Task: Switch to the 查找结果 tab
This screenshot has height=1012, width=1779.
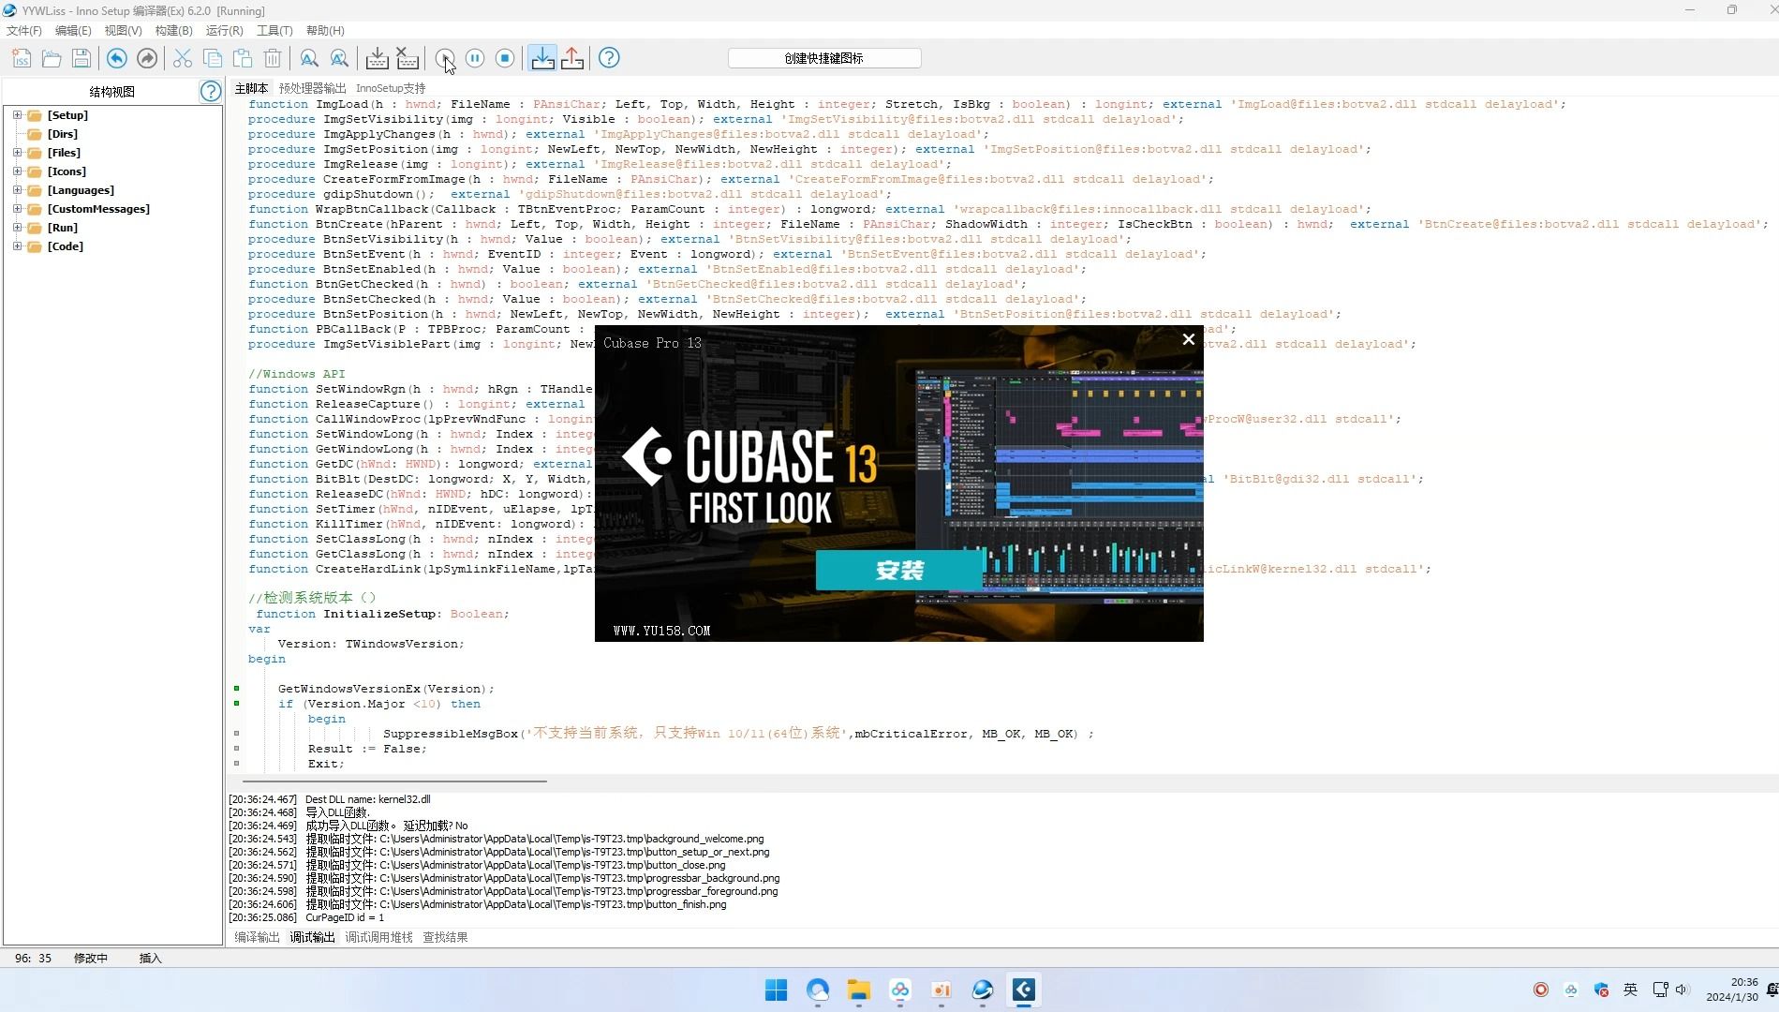Action: [445, 937]
